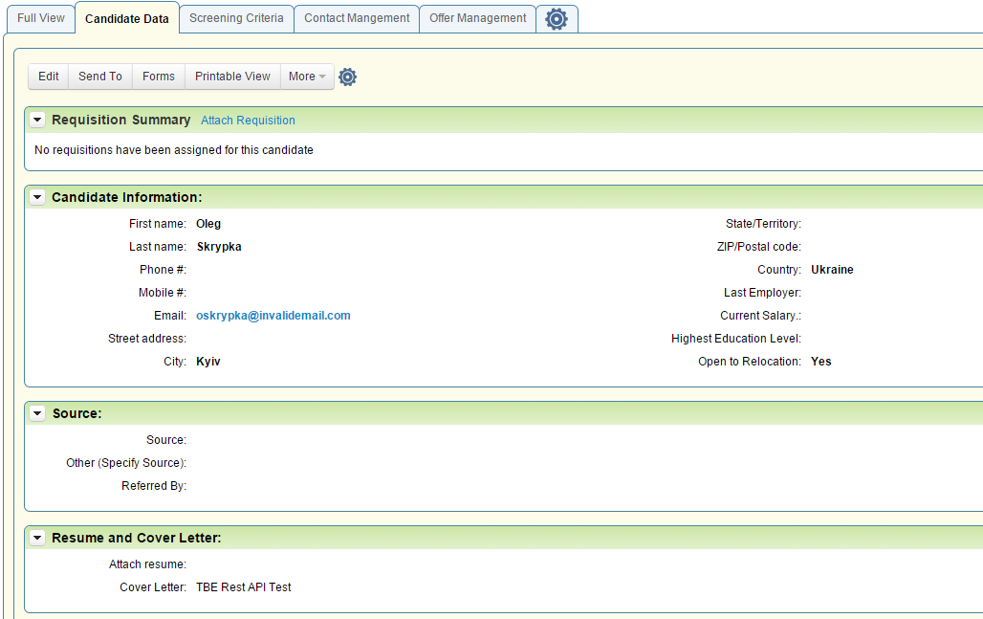Collapse the Candidate Information section arrow

click(x=36, y=197)
